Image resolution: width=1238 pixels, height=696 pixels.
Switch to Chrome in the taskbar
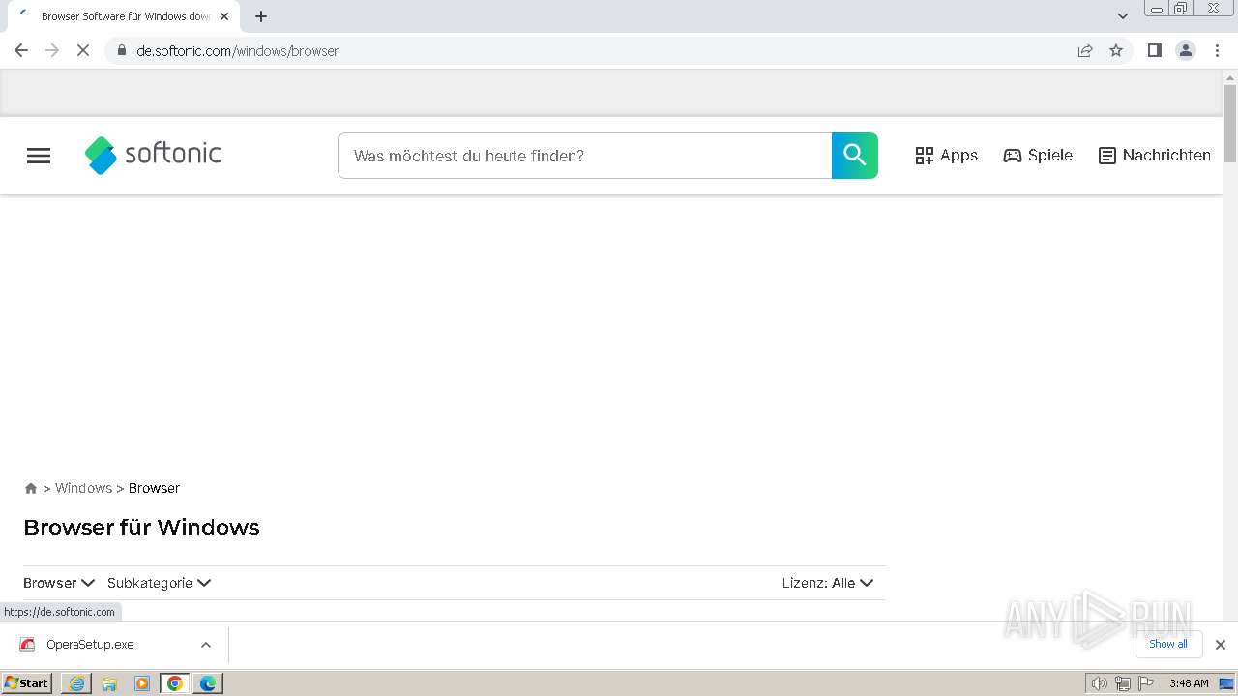click(x=175, y=683)
